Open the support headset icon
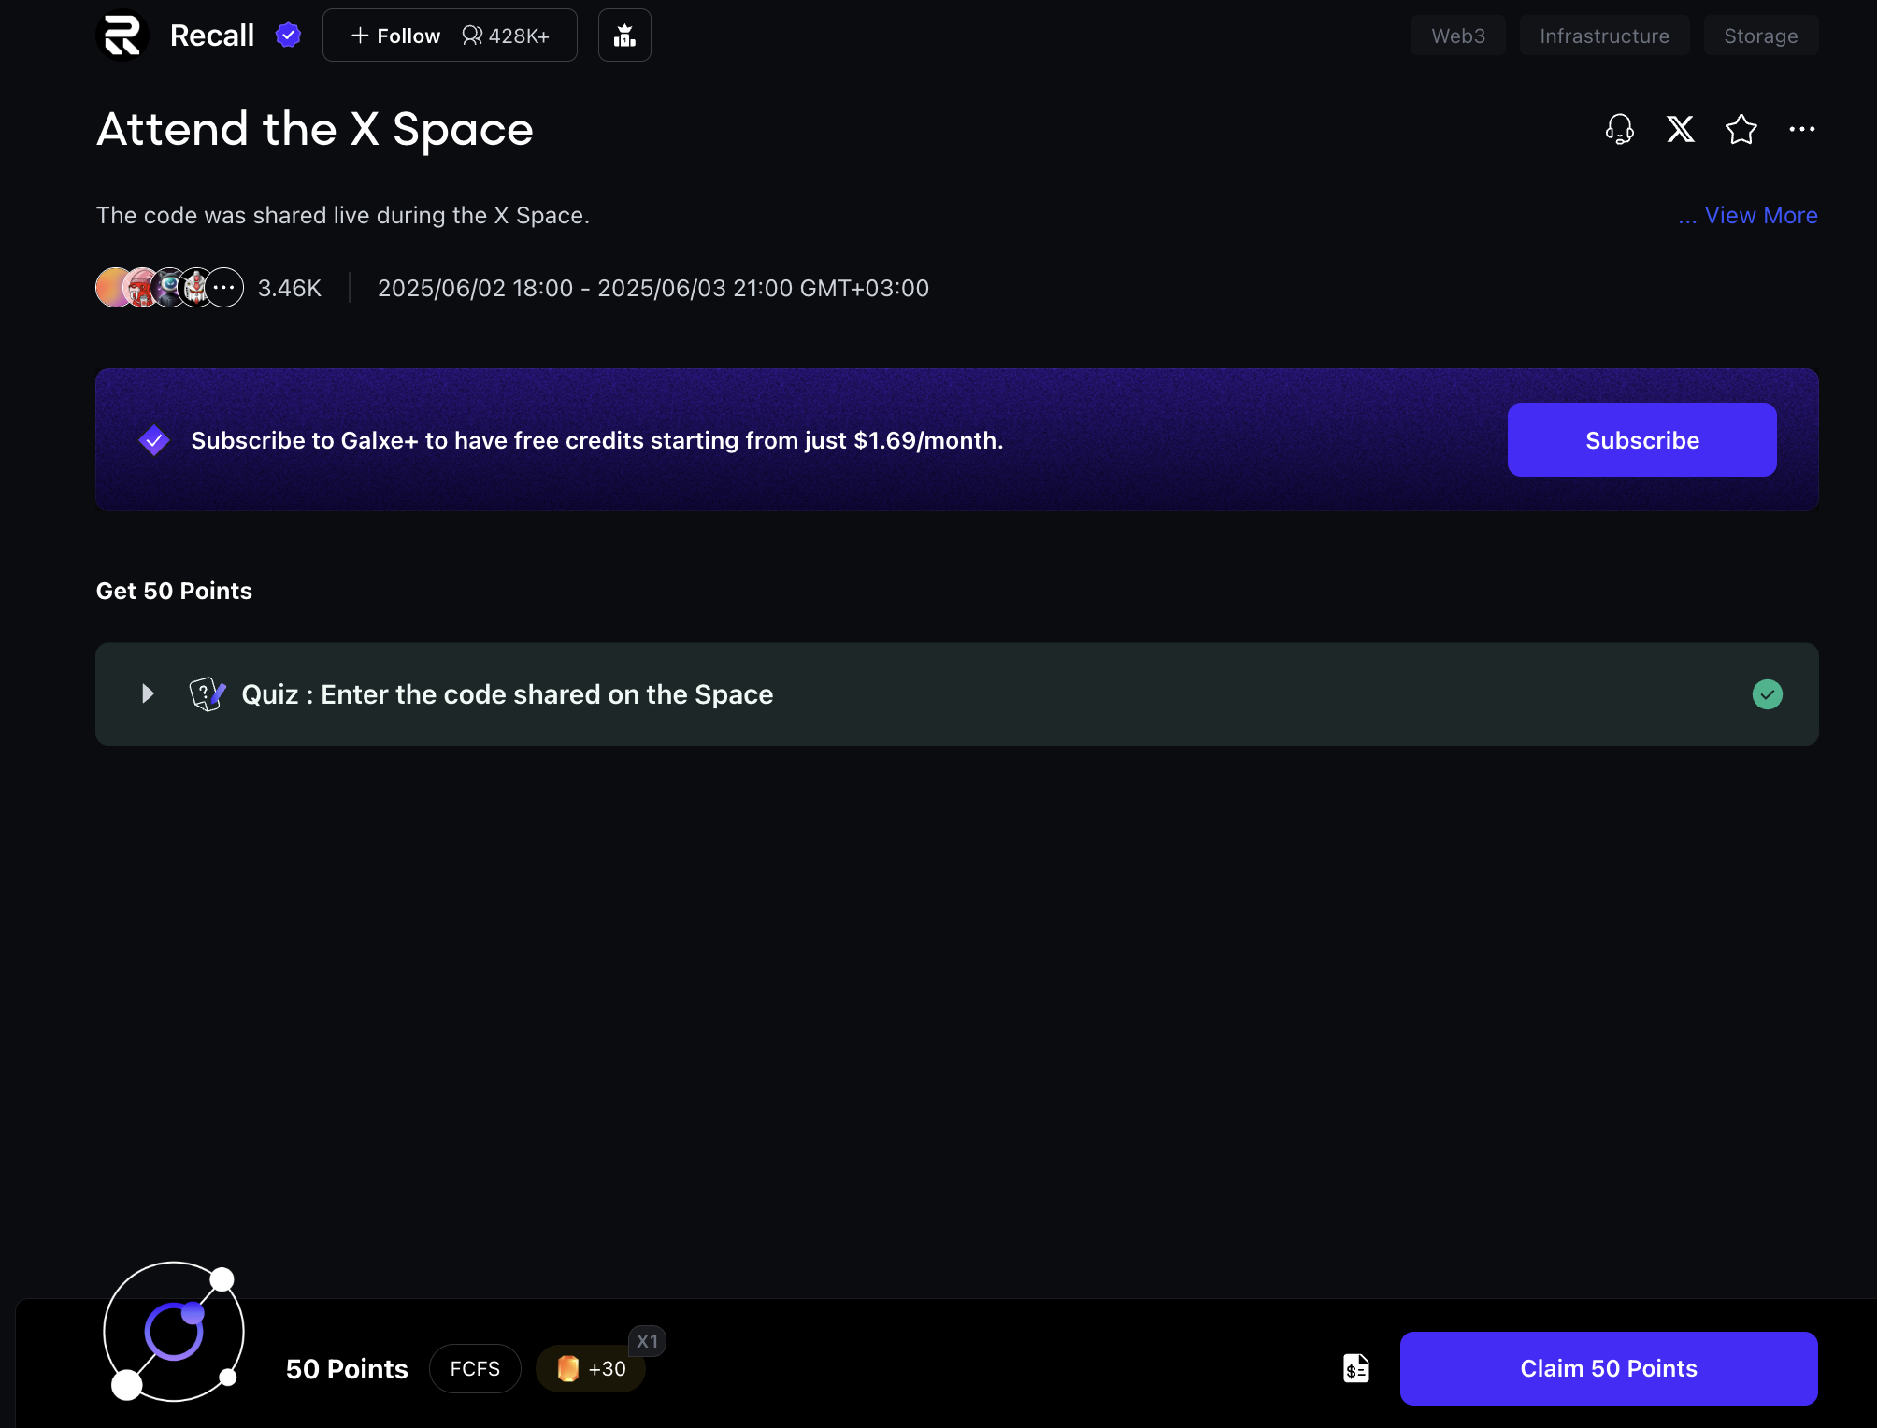1877x1428 pixels. (1619, 129)
